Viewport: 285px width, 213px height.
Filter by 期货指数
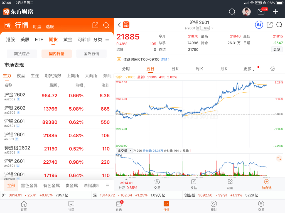(53, 76)
